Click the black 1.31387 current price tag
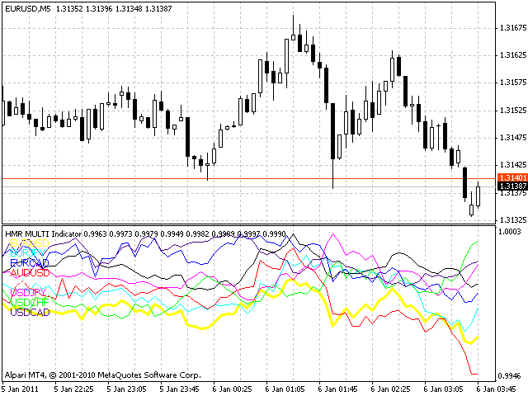Image resolution: width=528 pixels, height=396 pixels. (512, 186)
